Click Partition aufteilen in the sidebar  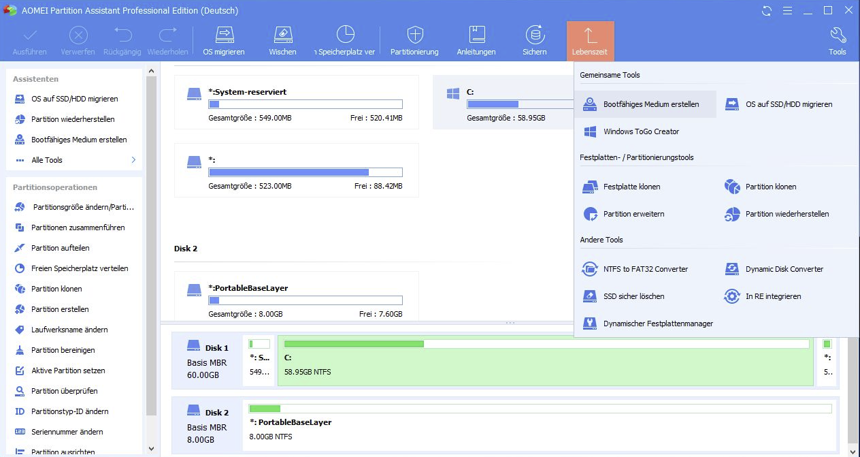click(60, 248)
